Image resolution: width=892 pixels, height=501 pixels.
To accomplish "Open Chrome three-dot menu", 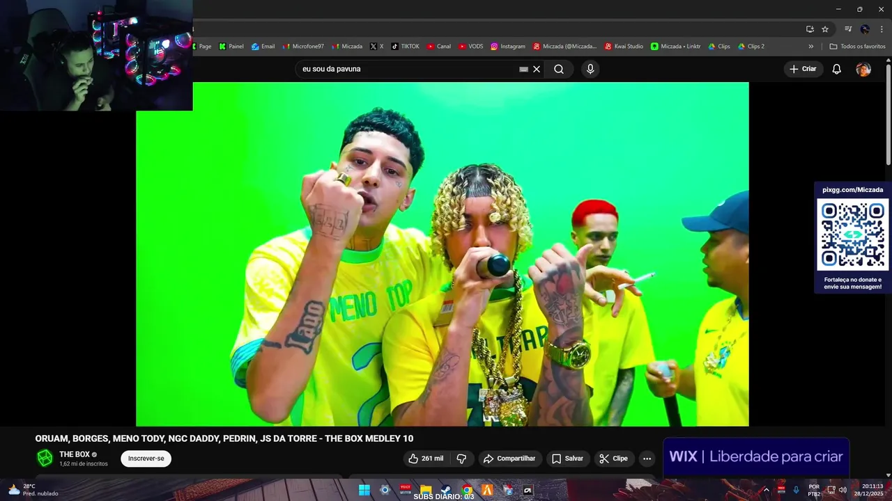I will (882, 29).
